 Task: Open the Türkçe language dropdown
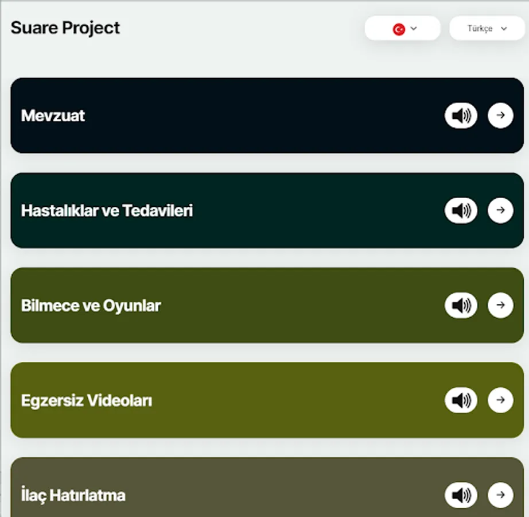click(x=486, y=28)
